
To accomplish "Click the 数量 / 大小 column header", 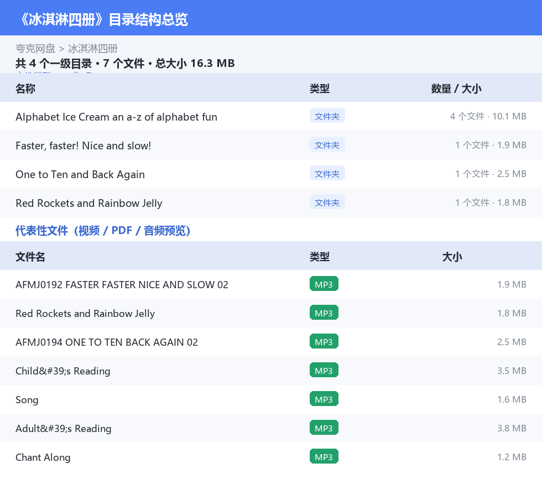I will coord(456,89).
